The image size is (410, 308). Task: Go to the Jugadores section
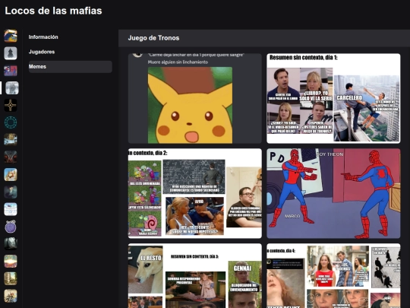71,52
